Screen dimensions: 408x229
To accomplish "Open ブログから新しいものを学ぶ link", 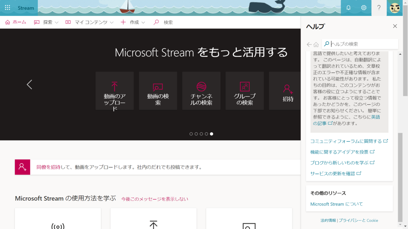I will 342,163.
